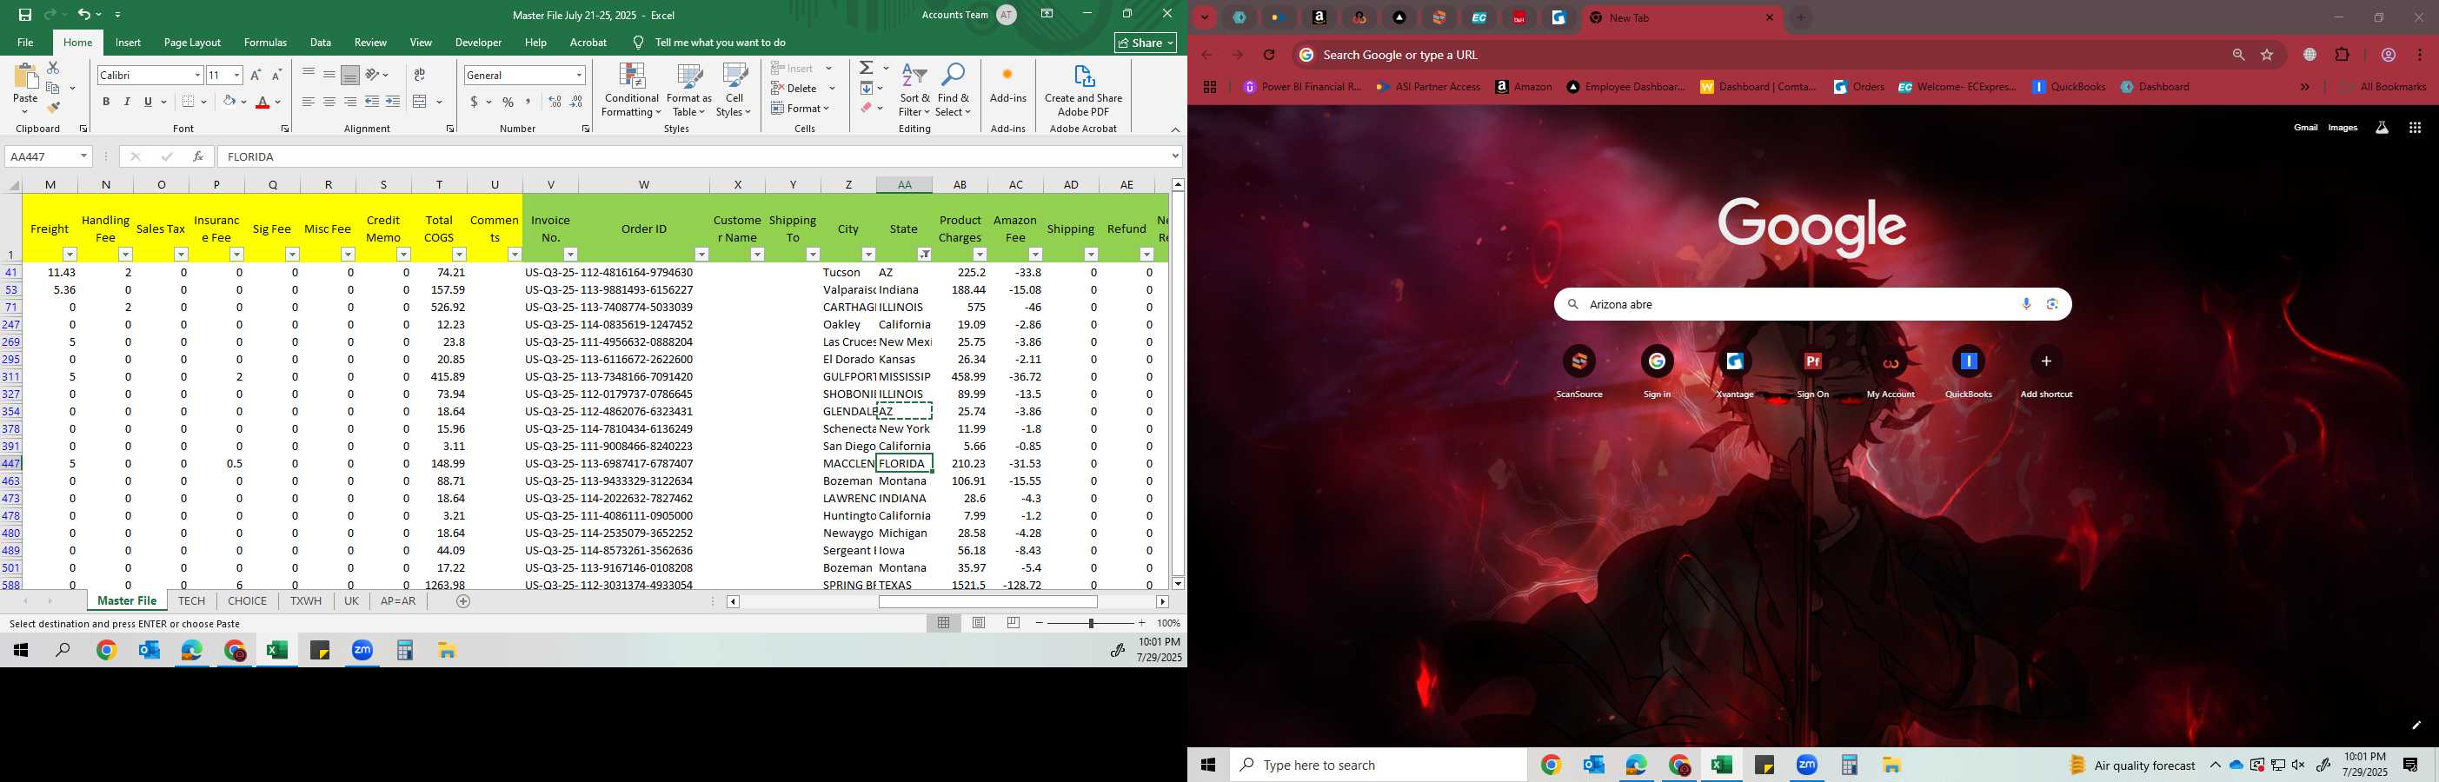Click the Decrease Indent icon
Viewport: 2439px width, 782px height.
372,102
